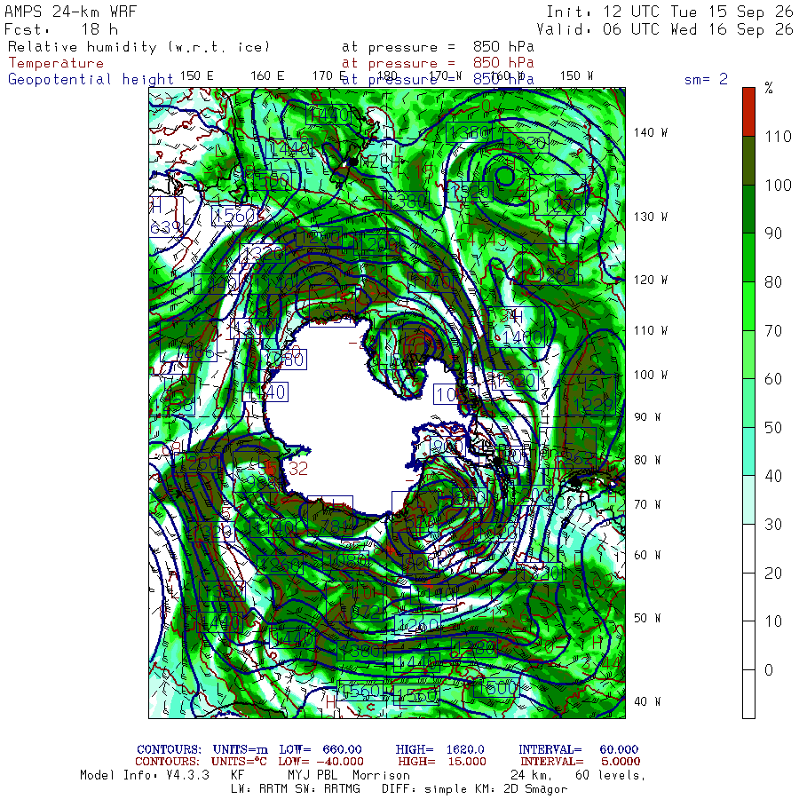Click the 150 E longitude label
This screenshot has height=799, width=799.
pos(197,76)
